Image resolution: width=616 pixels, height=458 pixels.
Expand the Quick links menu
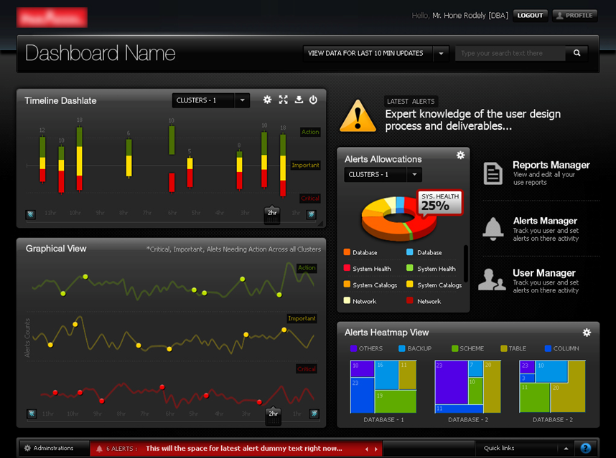[x=566, y=449]
